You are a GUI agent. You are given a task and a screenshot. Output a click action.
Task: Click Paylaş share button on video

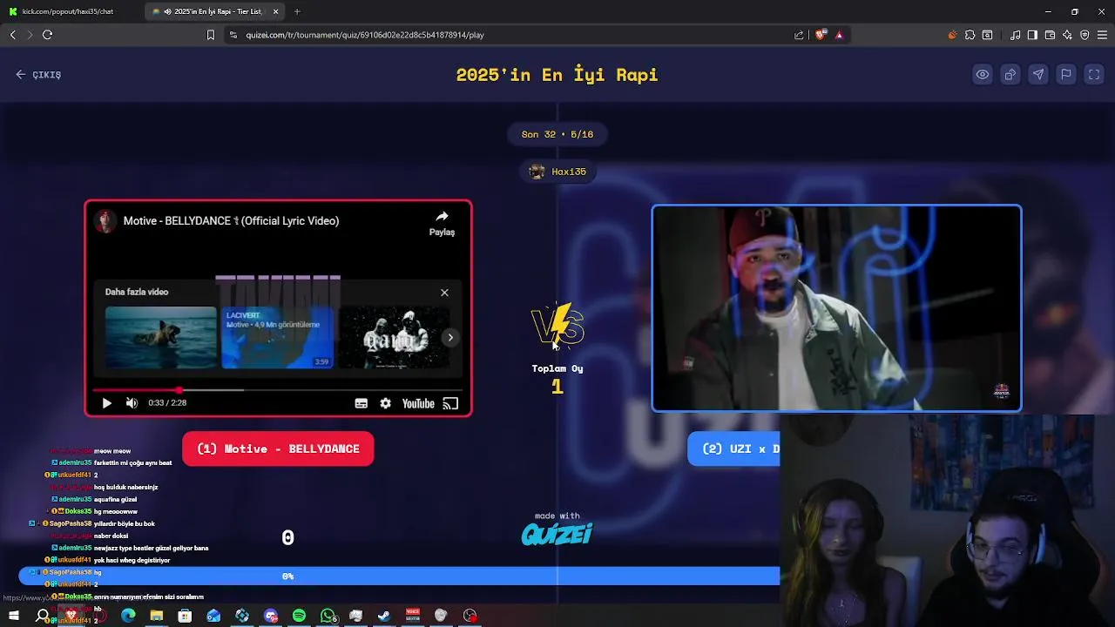pyautogui.click(x=442, y=223)
